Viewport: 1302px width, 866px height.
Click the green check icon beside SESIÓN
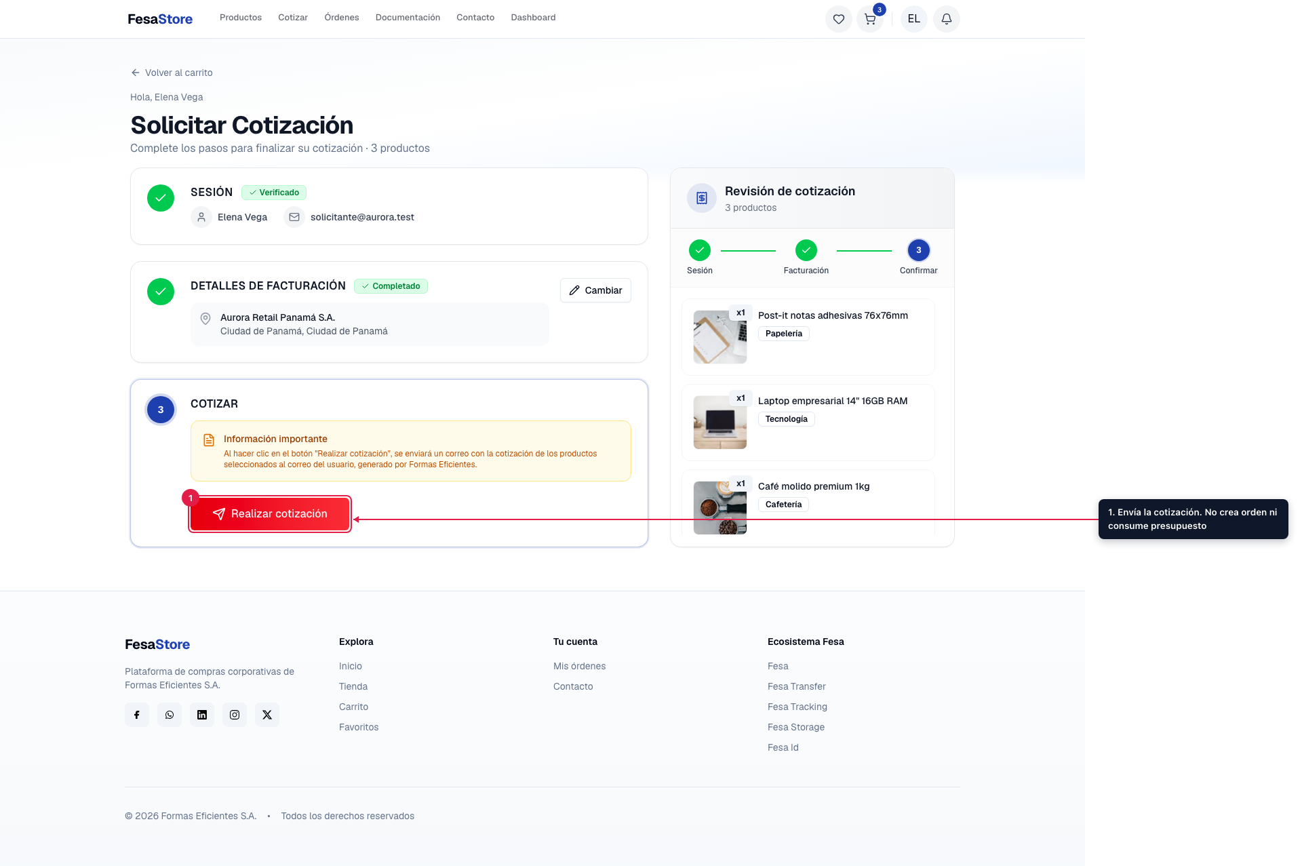[x=161, y=198]
